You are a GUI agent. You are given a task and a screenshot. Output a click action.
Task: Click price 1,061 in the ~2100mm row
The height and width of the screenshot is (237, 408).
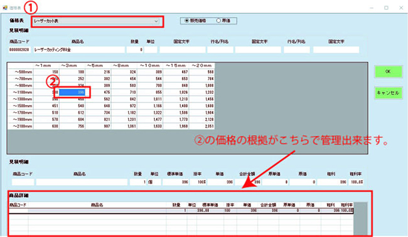(x=124, y=126)
